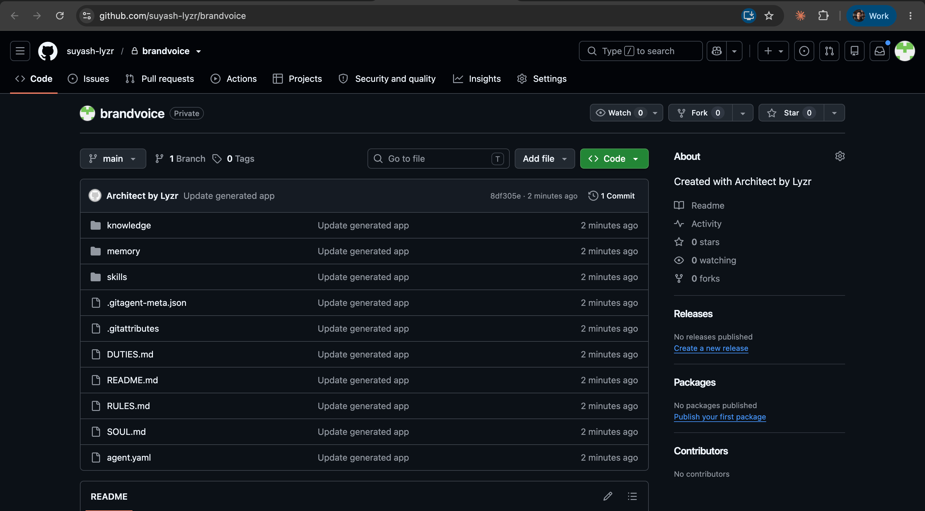Open the Insights tab
This screenshot has width=925, height=511.
477,79
